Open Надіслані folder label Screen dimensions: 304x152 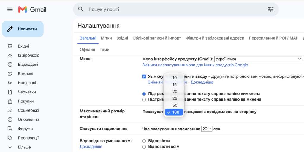click(x=27, y=83)
